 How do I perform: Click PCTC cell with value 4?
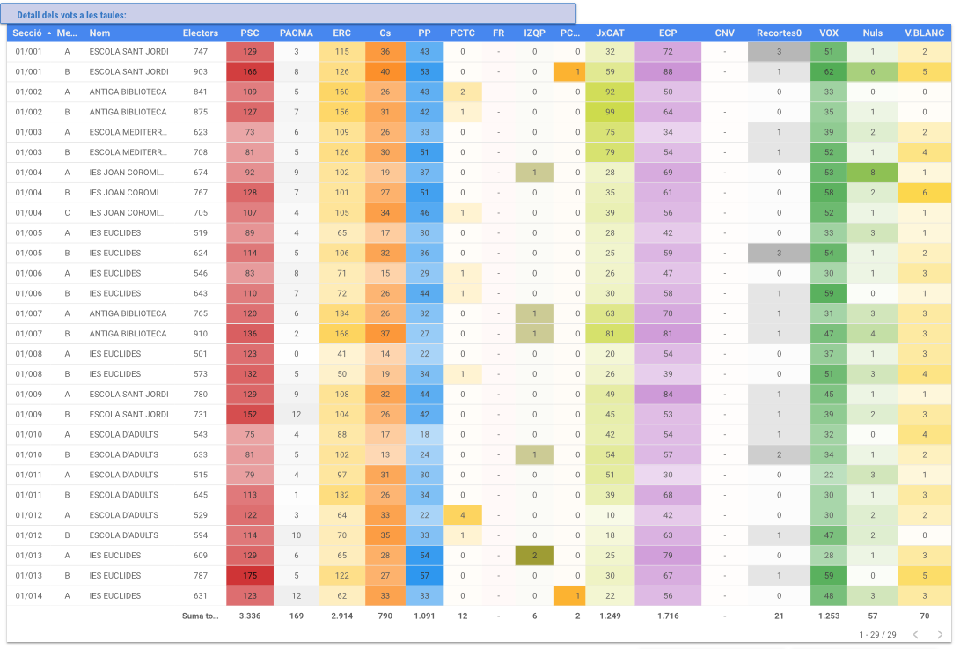click(x=462, y=515)
